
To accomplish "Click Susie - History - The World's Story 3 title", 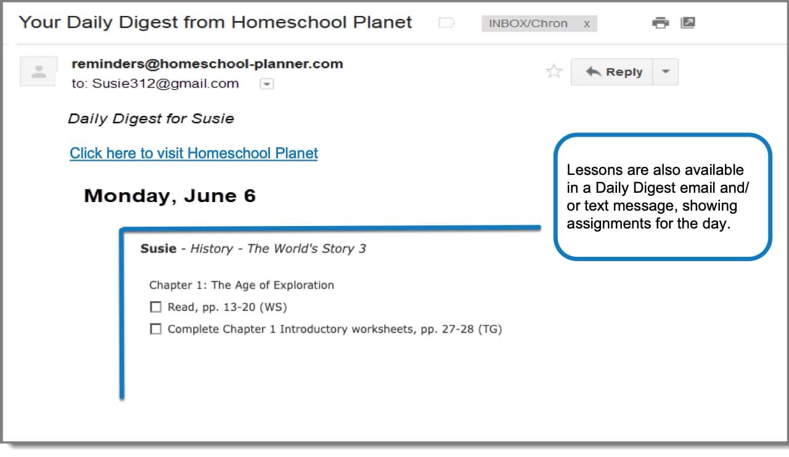I will [253, 249].
